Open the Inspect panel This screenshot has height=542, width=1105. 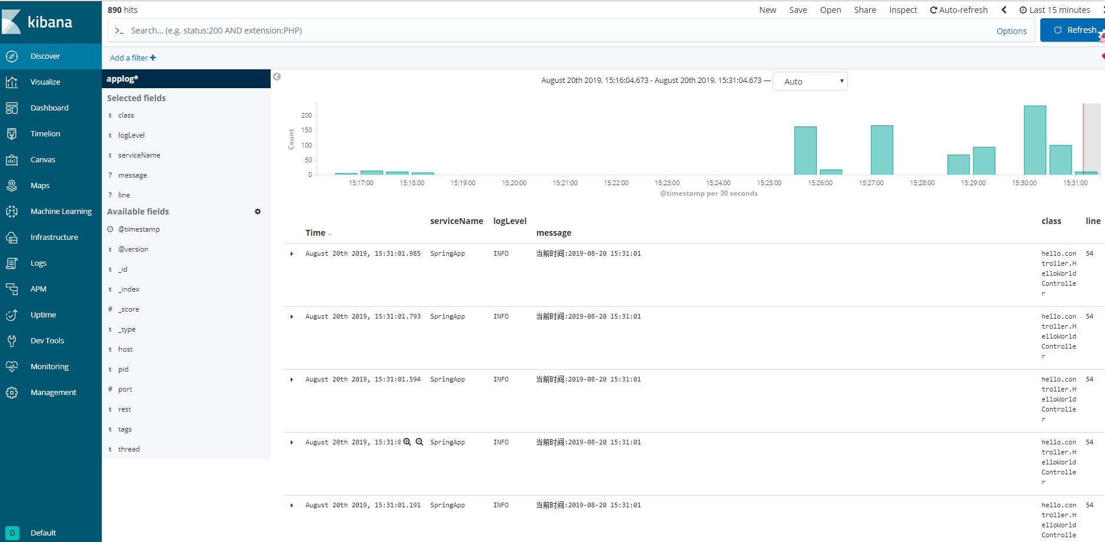(x=903, y=9)
